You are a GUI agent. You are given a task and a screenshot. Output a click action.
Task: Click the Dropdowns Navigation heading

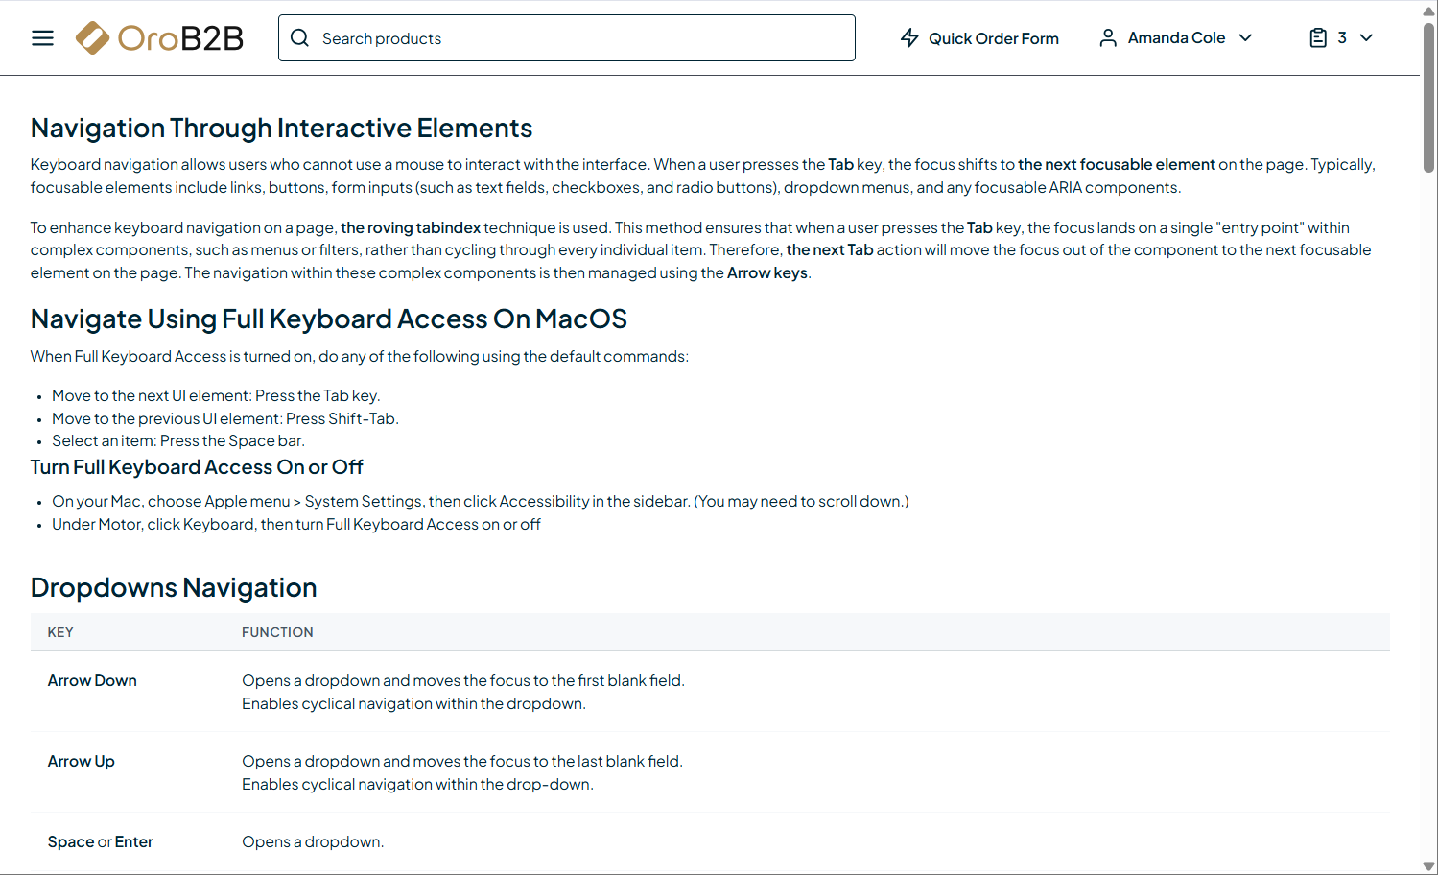pos(174,587)
